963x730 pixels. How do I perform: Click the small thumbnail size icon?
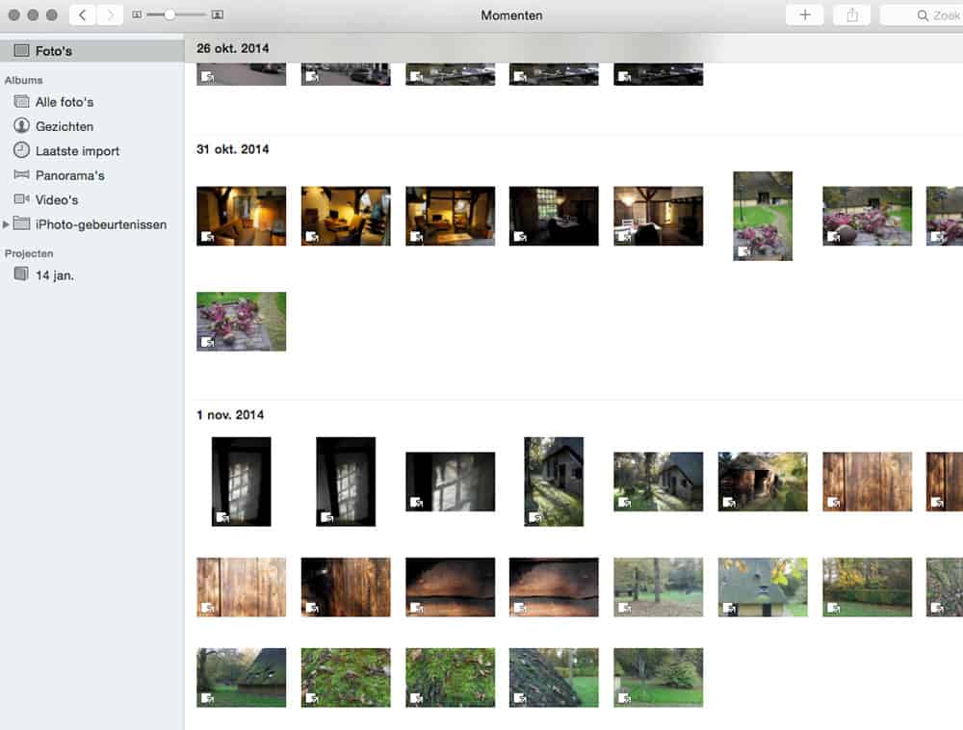137,15
